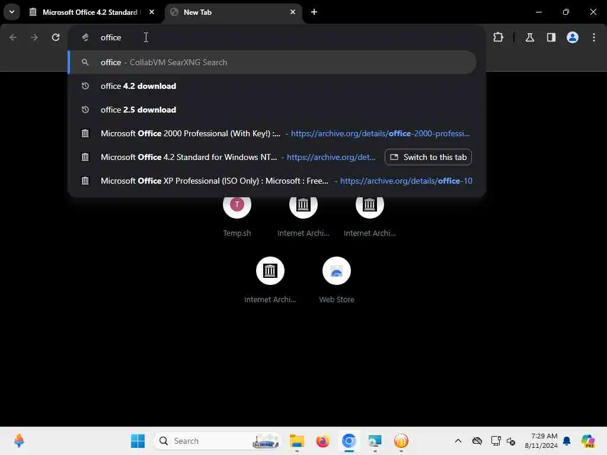The image size is (607, 455).
Task: Select the New Tab tab
Action: [x=234, y=12]
